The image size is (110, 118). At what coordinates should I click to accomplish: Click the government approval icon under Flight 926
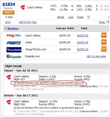point(15,108)
